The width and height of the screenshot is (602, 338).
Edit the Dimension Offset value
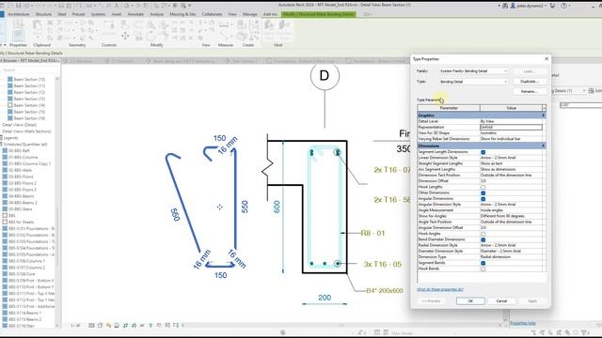511,181
